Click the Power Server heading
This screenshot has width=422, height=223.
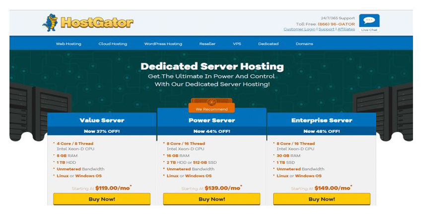point(211,120)
